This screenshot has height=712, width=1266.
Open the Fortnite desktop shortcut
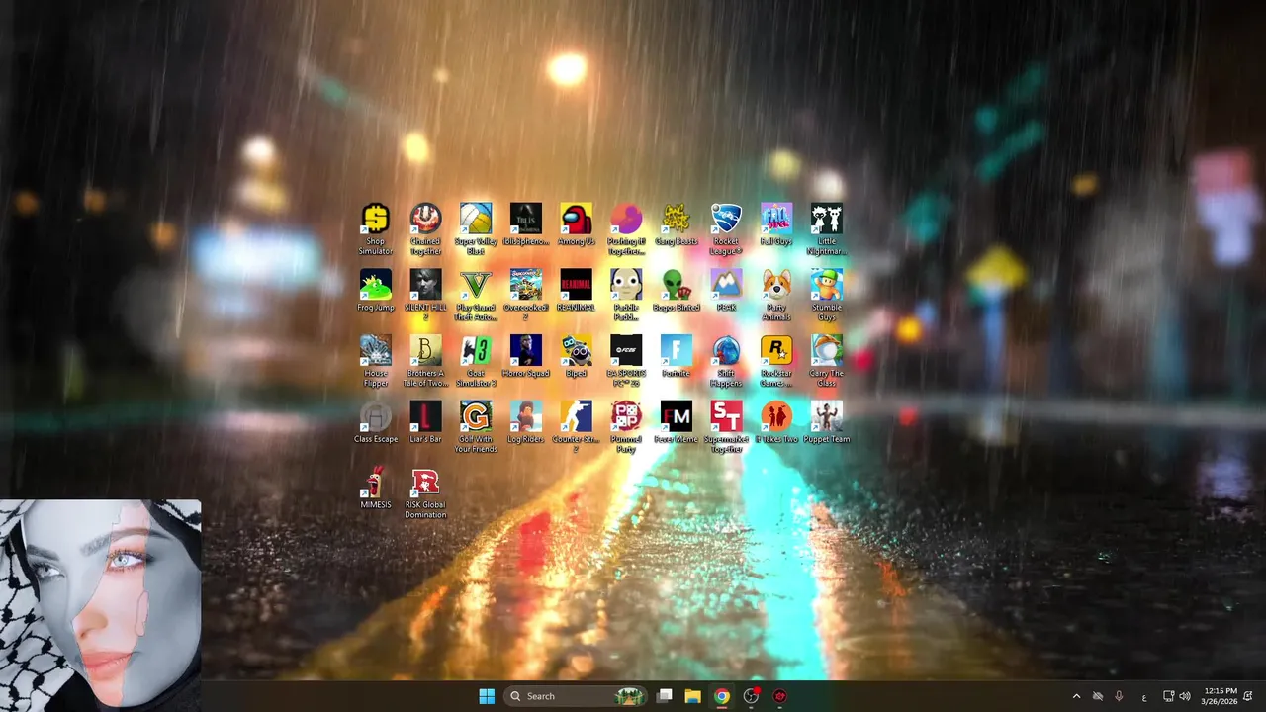677,350
